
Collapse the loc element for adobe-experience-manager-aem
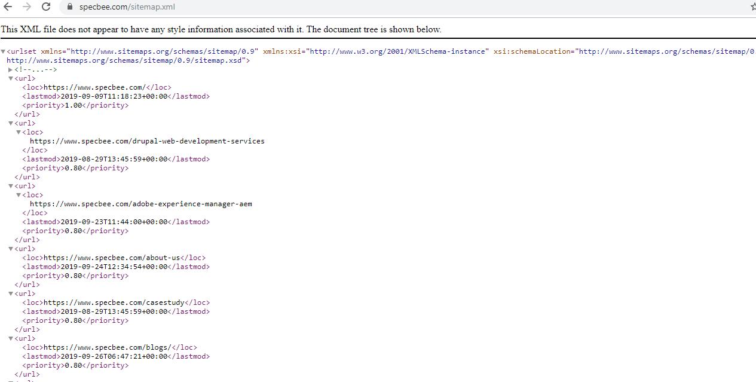pos(19,195)
